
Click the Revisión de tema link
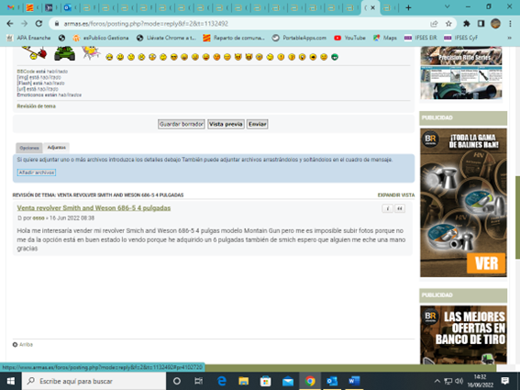coord(36,106)
